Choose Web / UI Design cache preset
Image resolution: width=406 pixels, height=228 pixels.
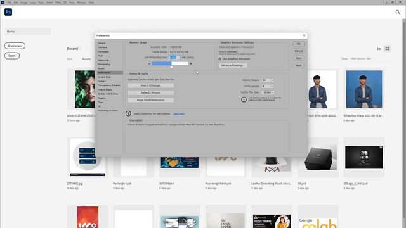click(150, 85)
